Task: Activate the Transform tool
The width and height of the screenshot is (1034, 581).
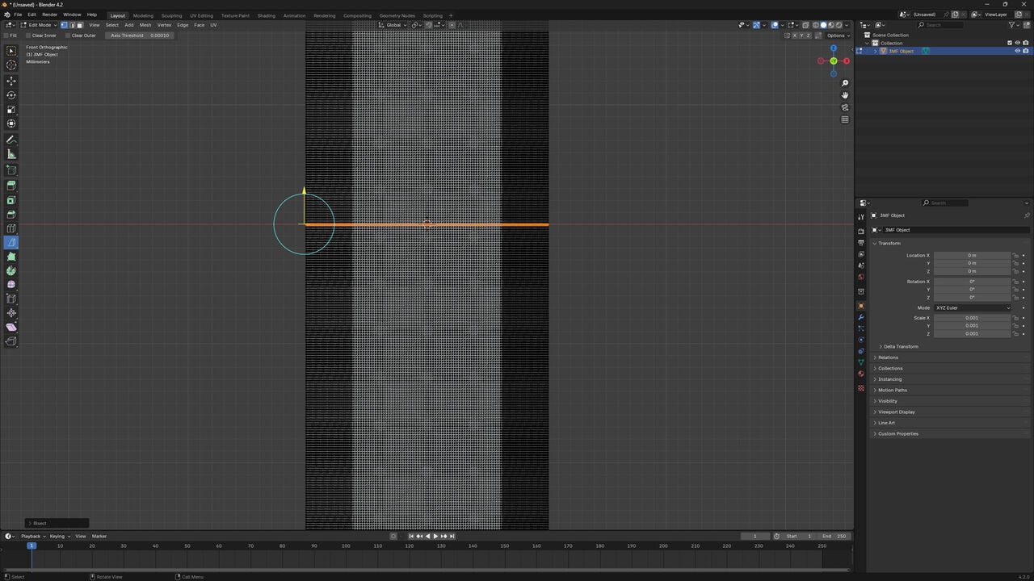Action: (11, 123)
